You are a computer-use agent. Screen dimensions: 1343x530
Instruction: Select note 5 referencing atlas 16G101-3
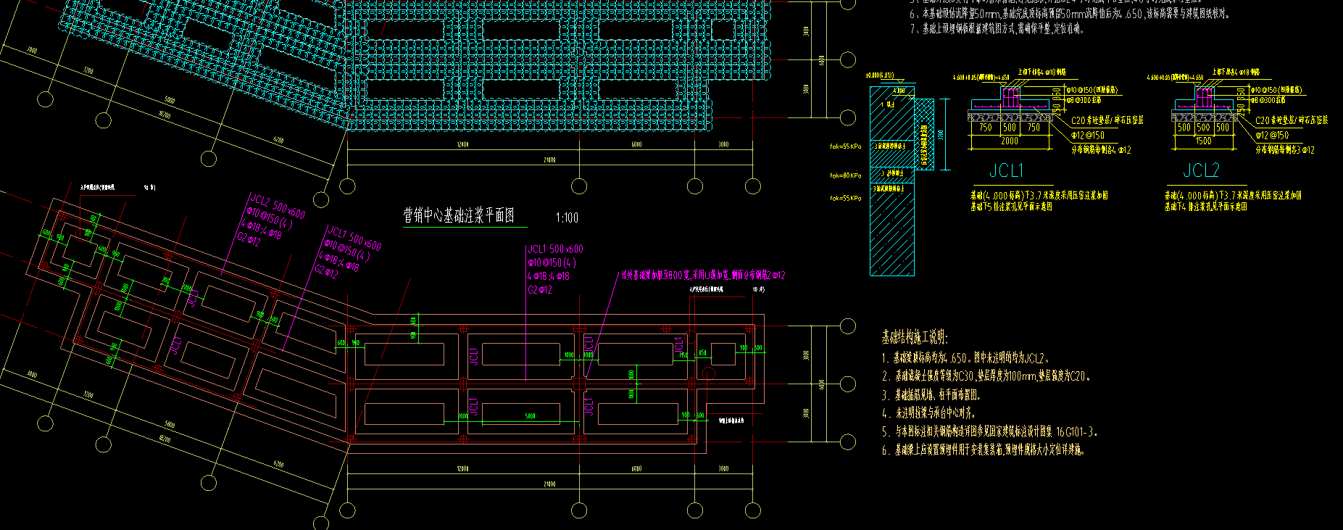click(x=990, y=431)
